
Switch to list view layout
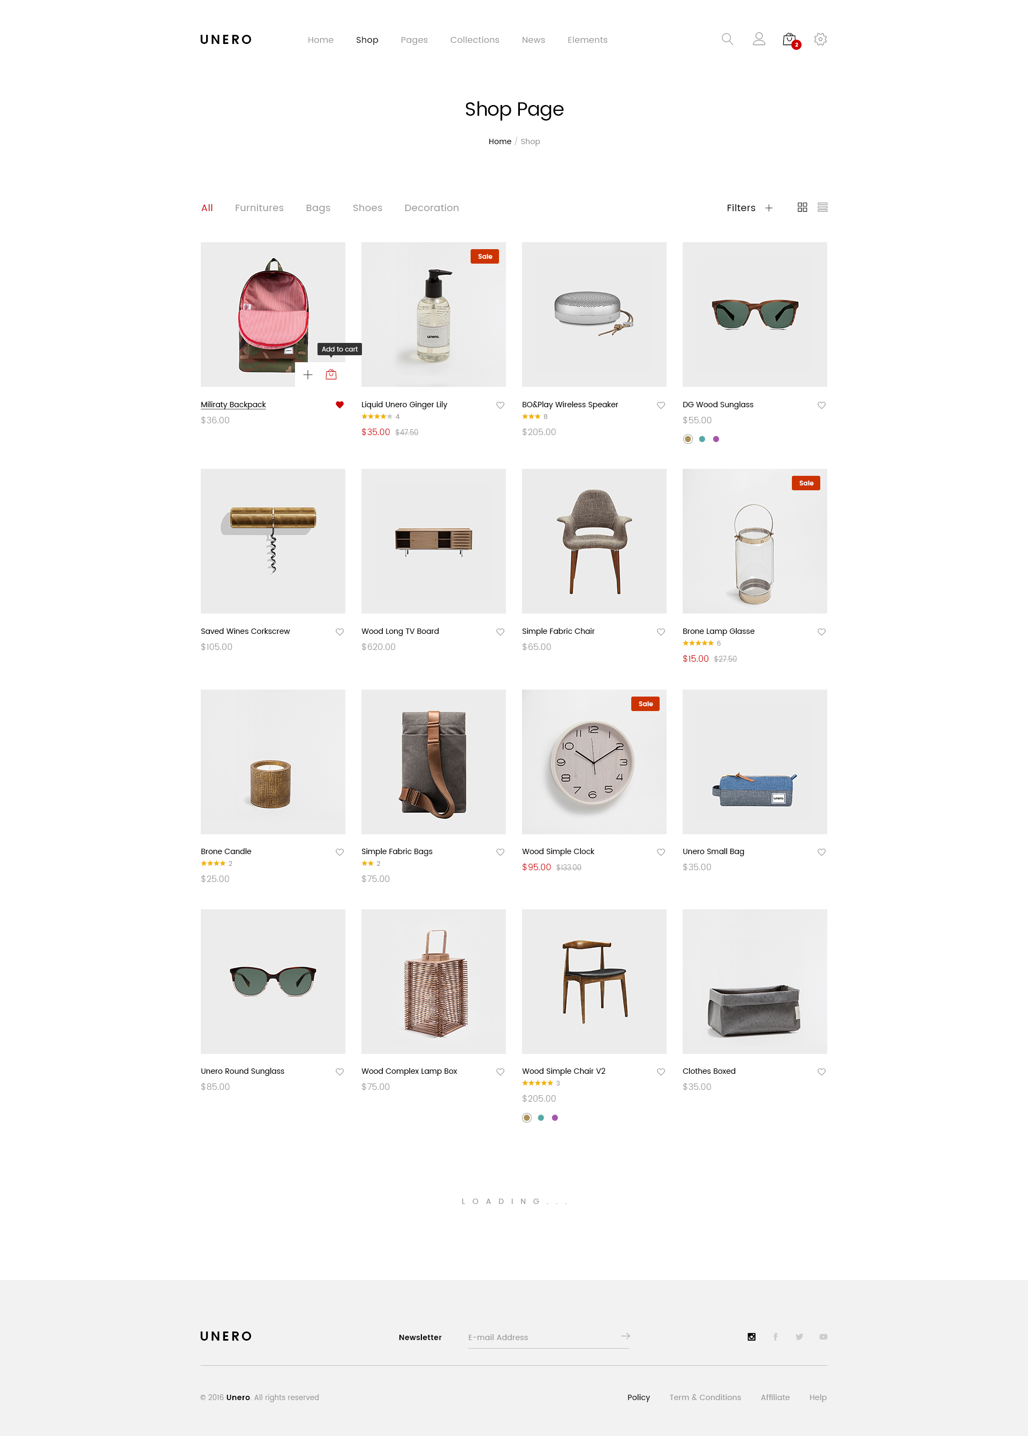(822, 207)
